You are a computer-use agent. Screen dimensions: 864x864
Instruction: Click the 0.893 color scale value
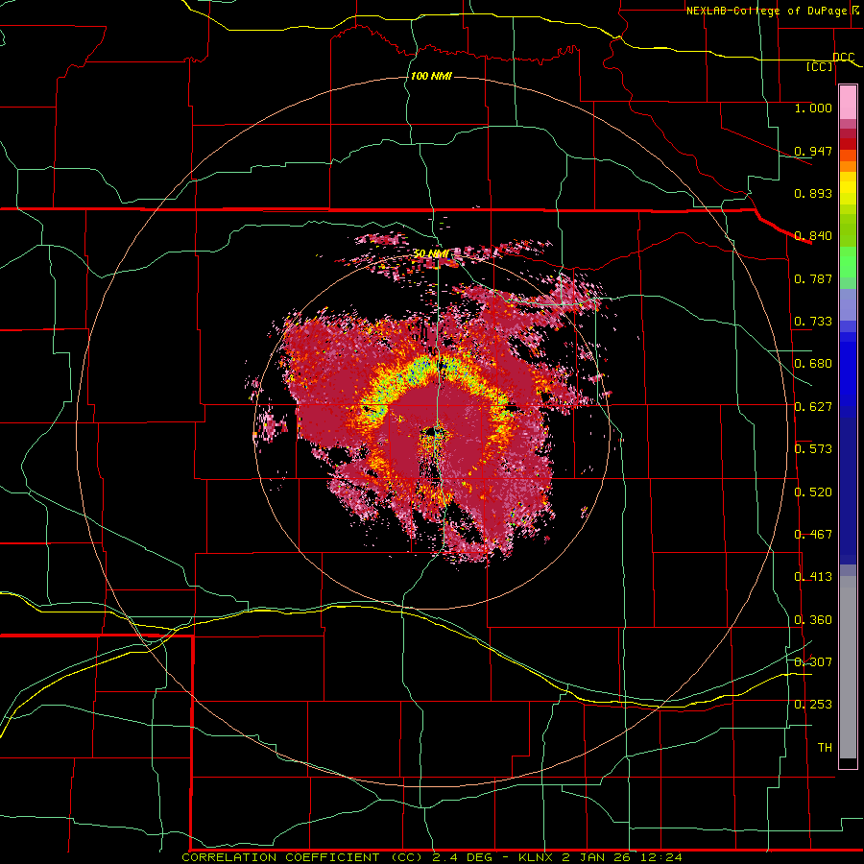(x=813, y=193)
